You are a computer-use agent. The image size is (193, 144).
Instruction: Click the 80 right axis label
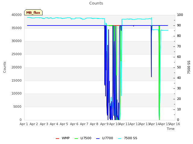point(179,36)
